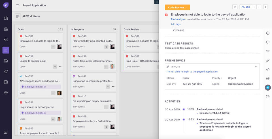Viewport: 272px width, 139px height.
Task: Open the test cases checkmark icon
Action: pos(268,78)
